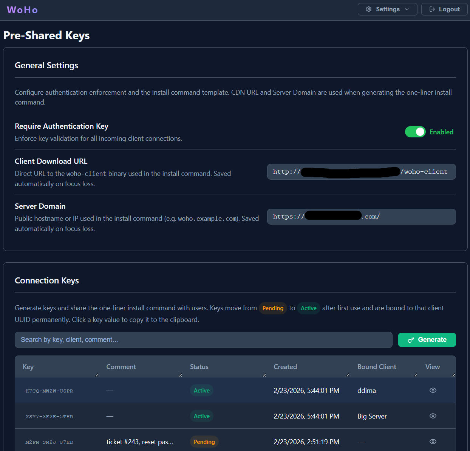Screen dimensions: 470x451
Task: Click the Comment column header
Action: tap(121, 367)
